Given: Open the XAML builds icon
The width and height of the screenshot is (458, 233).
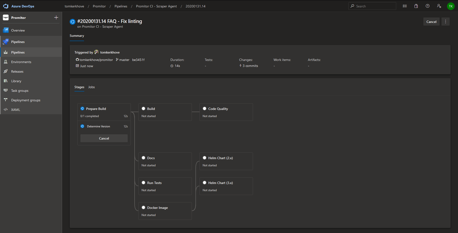Looking at the screenshot, I should 6,110.
